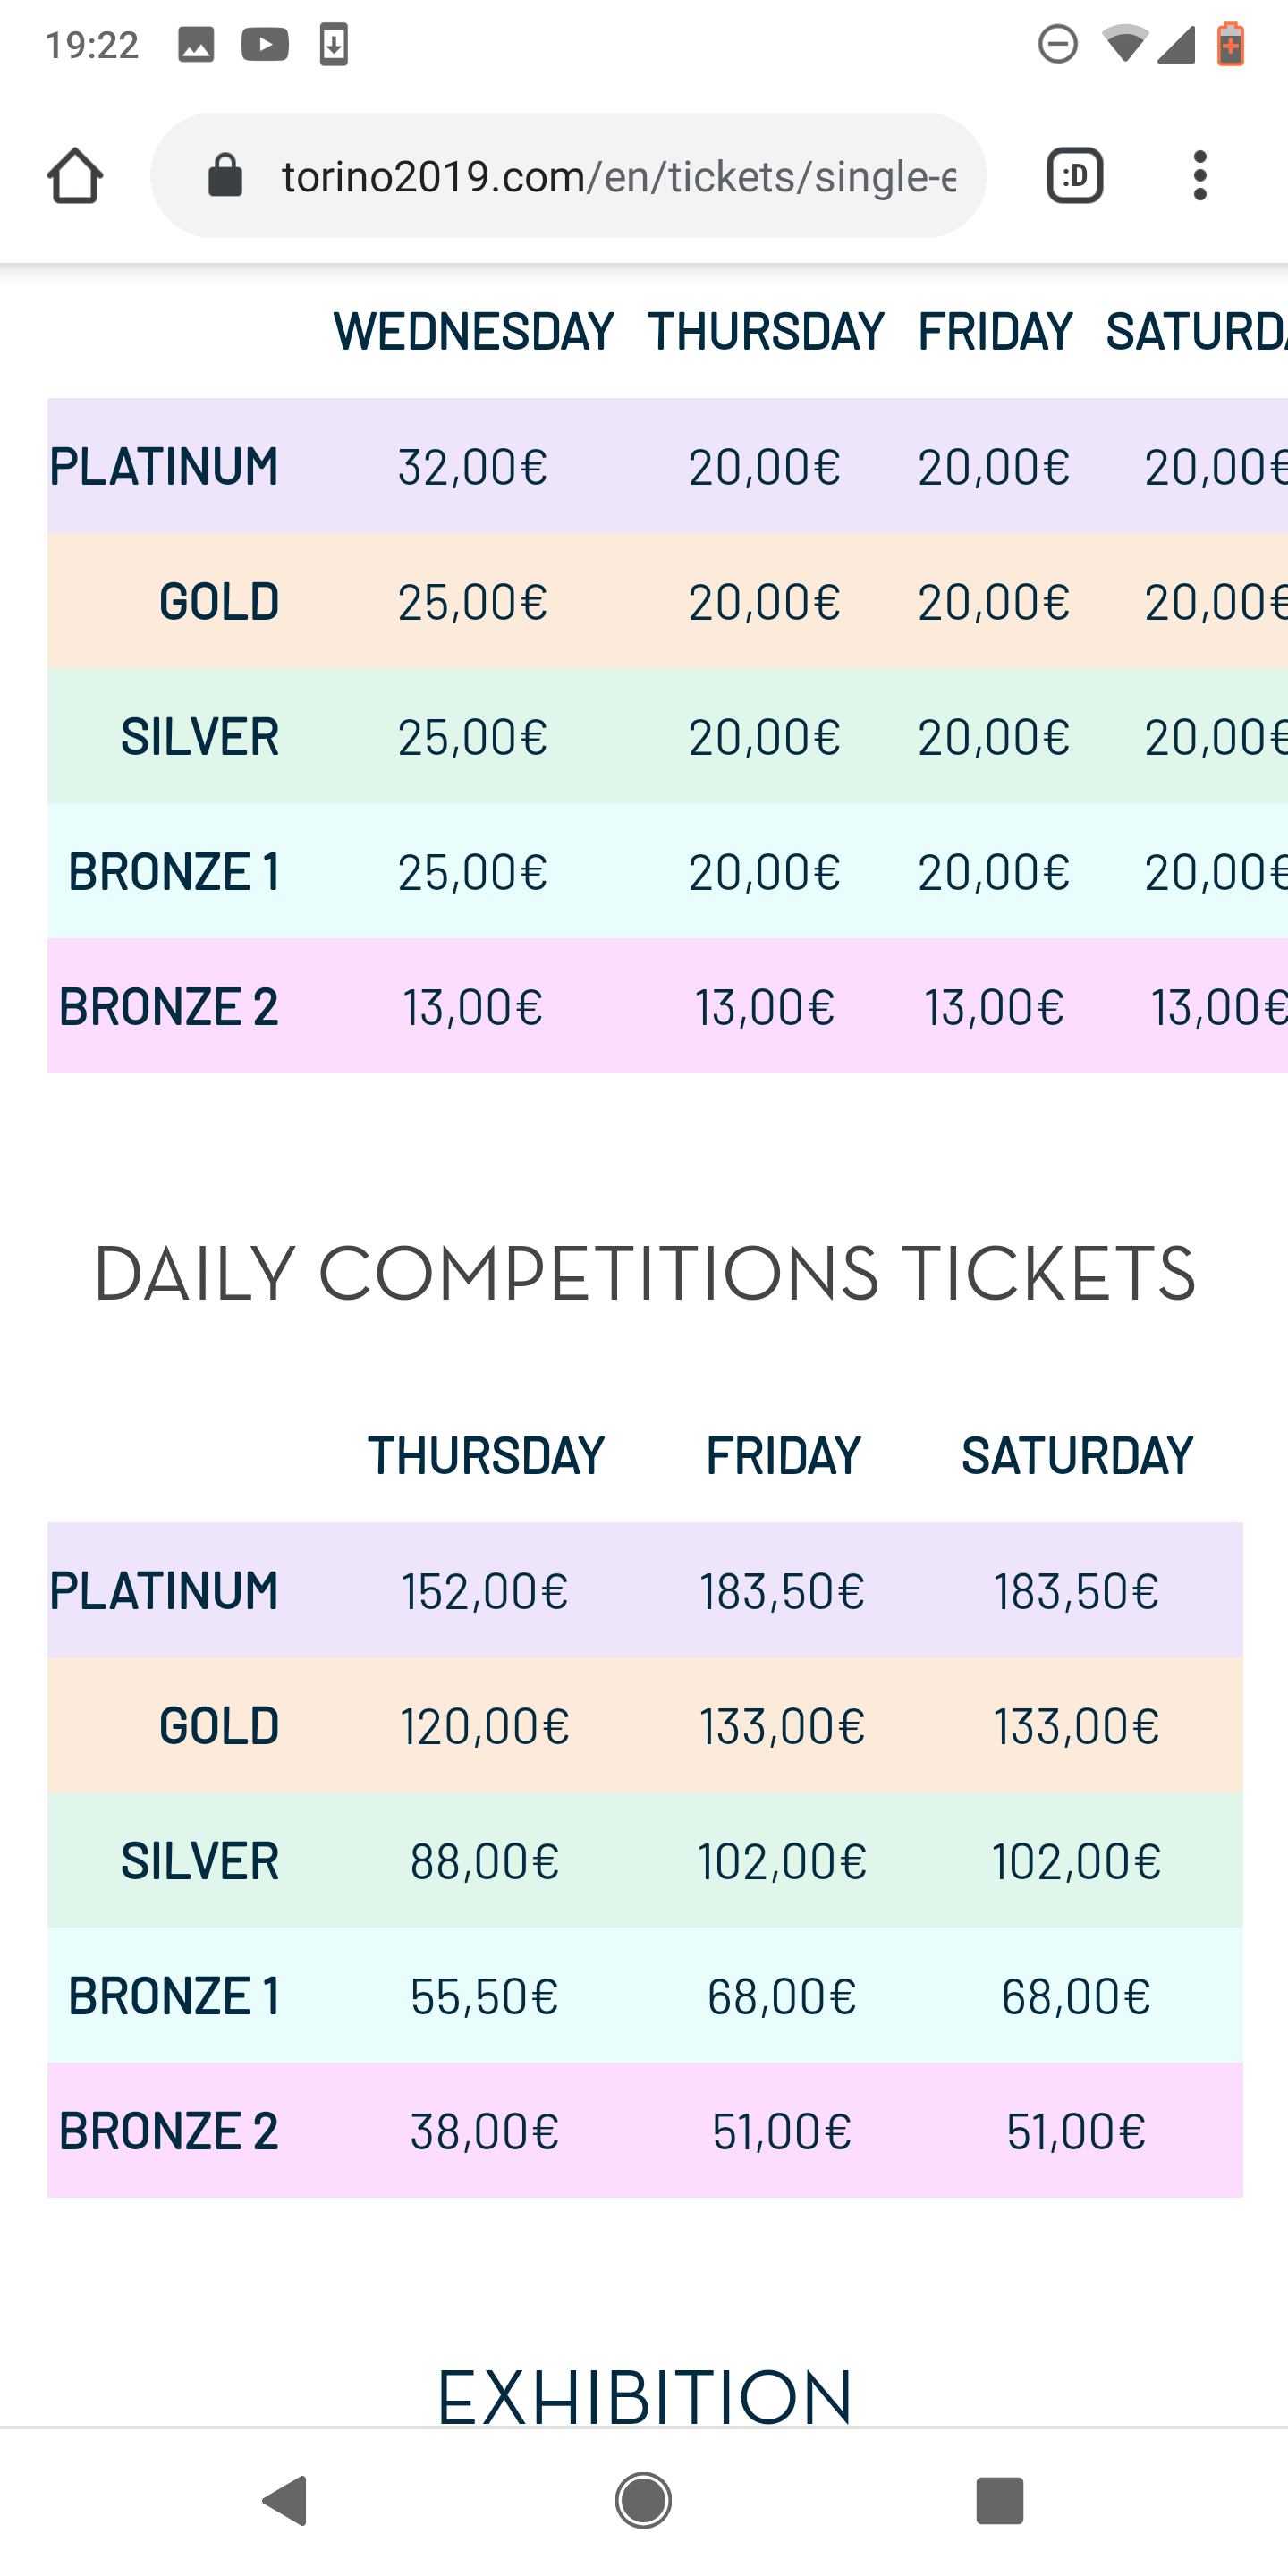Screen dimensions: 1288x2576
Task: Tap the download notification icon
Action: [x=334, y=45]
